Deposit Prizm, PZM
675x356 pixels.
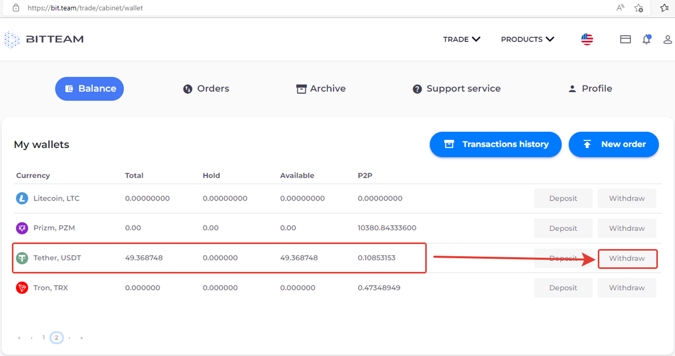563,228
